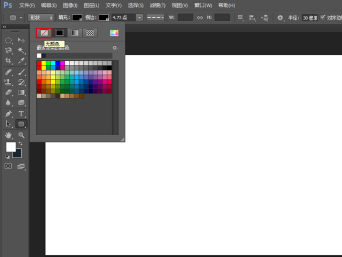342x257 pixels.
Task: Swap foreground and background colors
Action: tap(20, 144)
